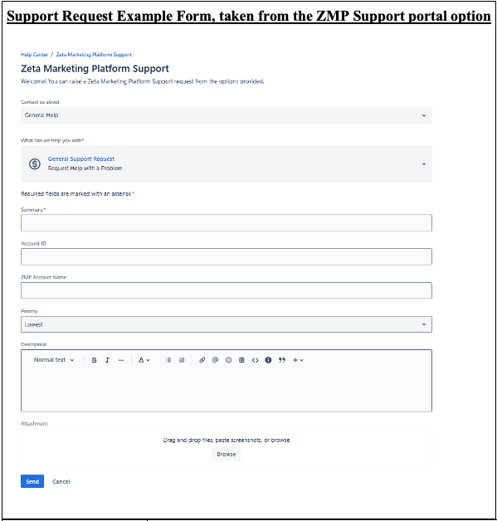Insert a code snippet

click(x=256, y=360)
